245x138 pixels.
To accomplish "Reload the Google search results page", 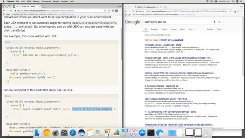I will [133, 11].
